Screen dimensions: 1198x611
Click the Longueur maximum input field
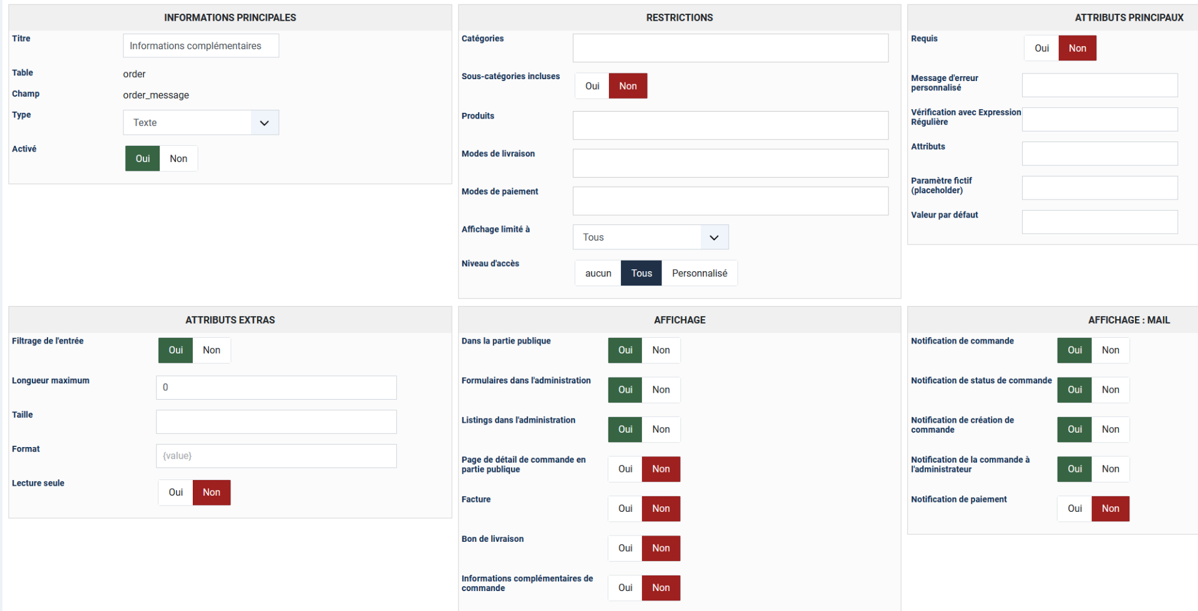click(x=276, y=388)
